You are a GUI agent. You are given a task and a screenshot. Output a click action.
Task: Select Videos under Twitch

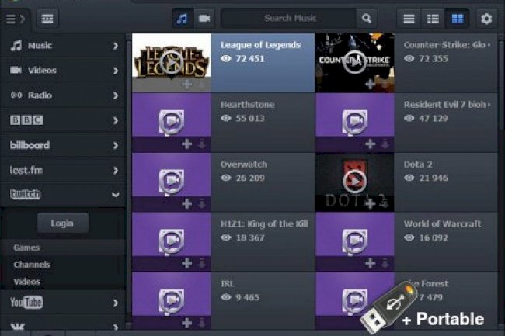(x=63, y=282)
